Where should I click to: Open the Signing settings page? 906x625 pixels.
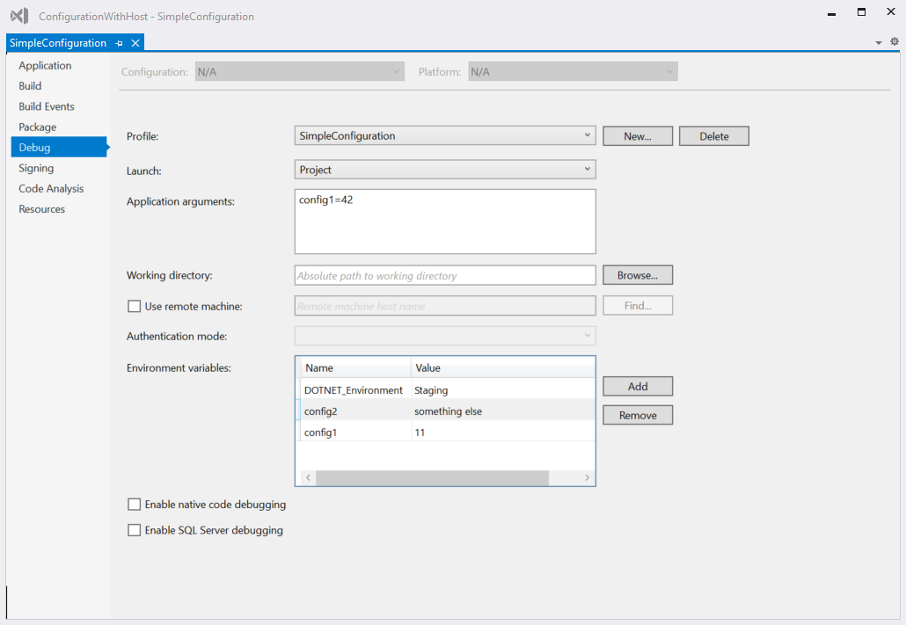click(x=36, y=168)
